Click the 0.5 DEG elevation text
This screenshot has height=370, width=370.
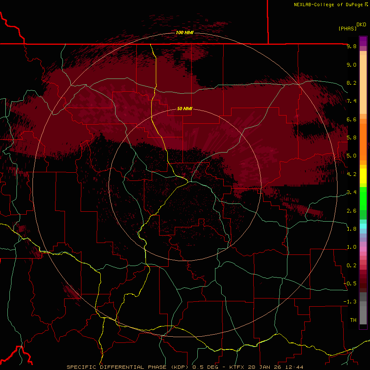click(206, 367)
